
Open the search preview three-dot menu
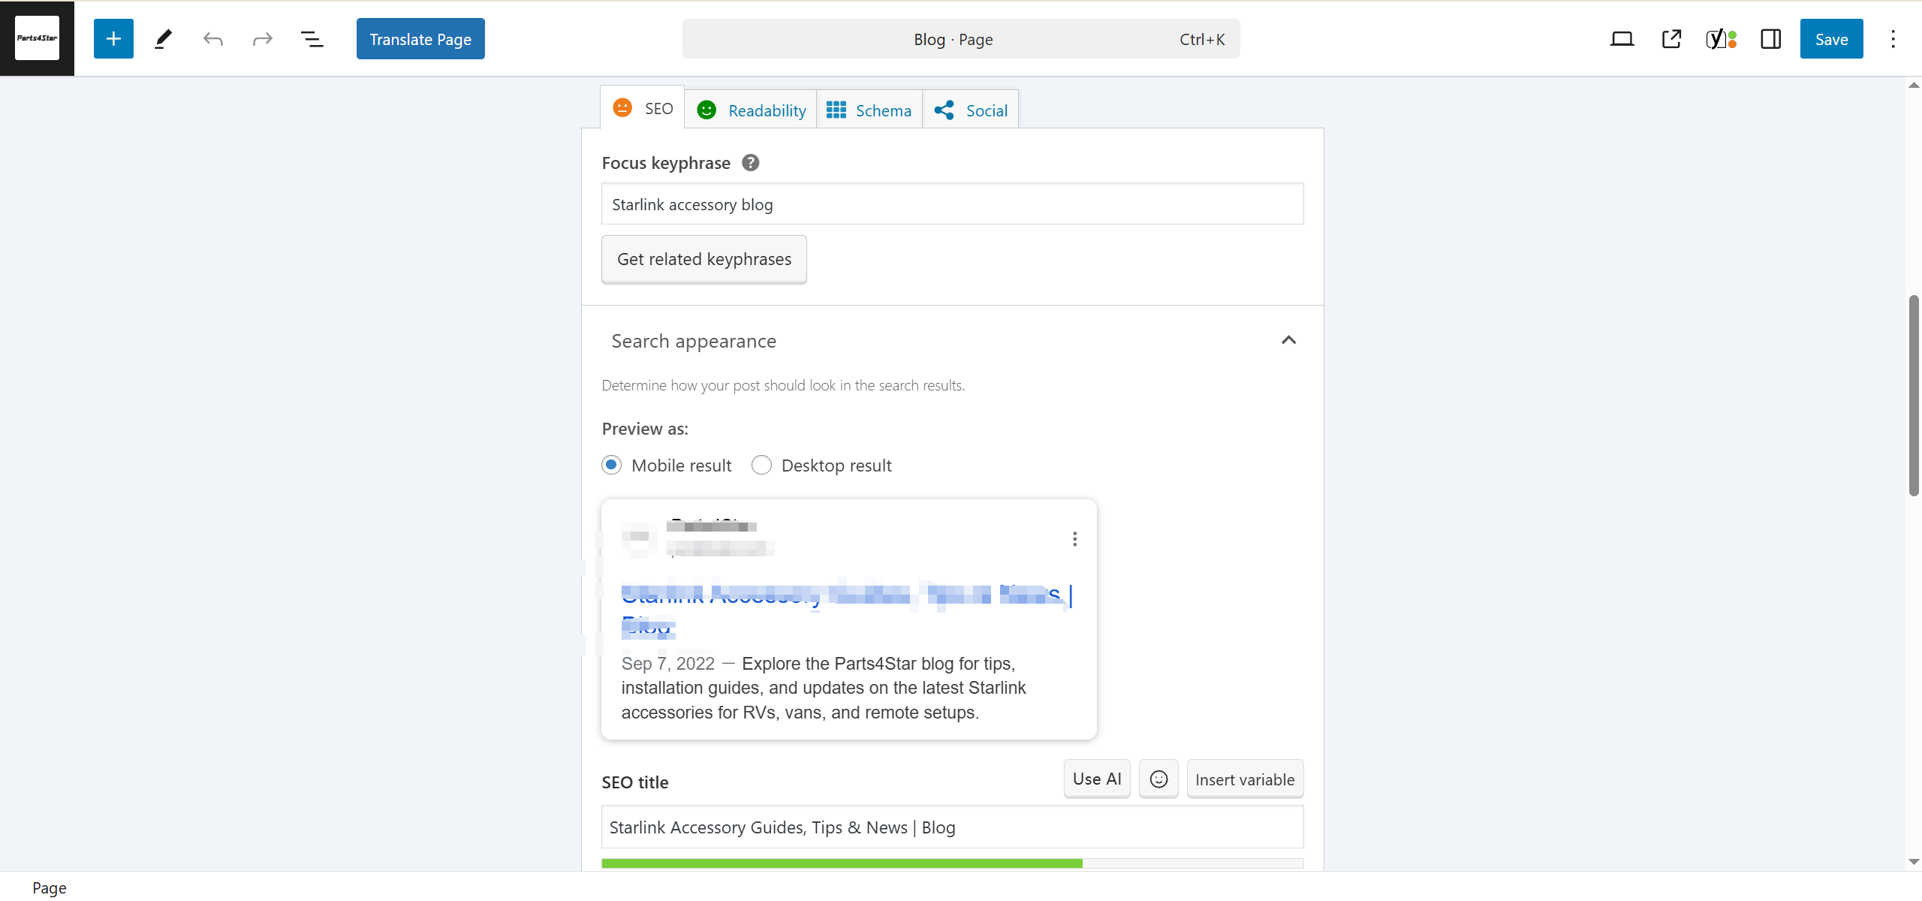tap(1074, 538)
